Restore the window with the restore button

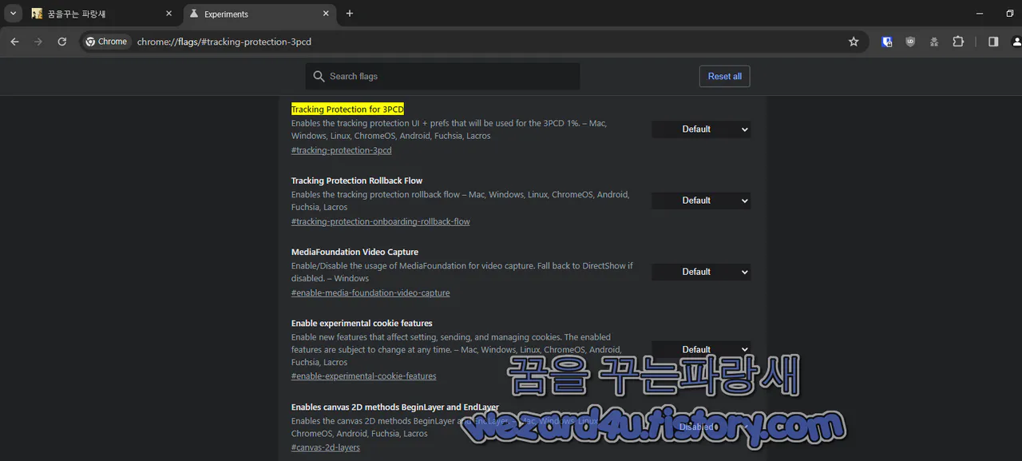point(1010,14)
